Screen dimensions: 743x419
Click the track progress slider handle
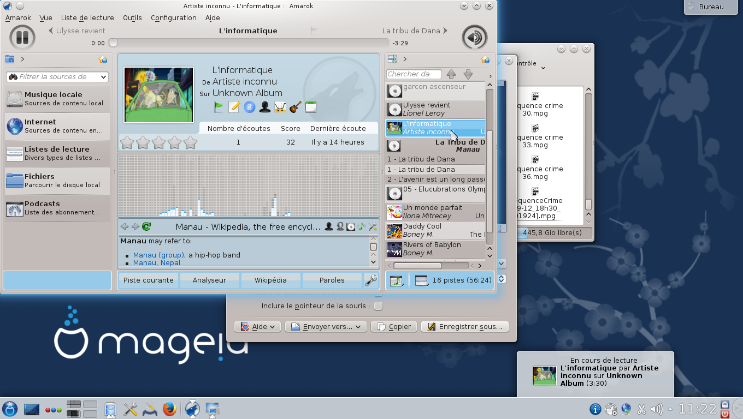coord(113,43)
